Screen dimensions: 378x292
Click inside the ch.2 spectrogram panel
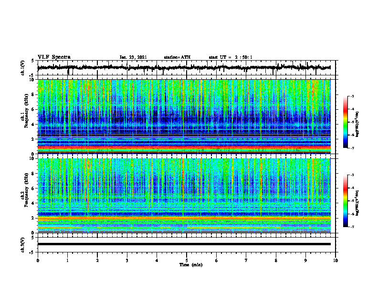pos(184,196)
